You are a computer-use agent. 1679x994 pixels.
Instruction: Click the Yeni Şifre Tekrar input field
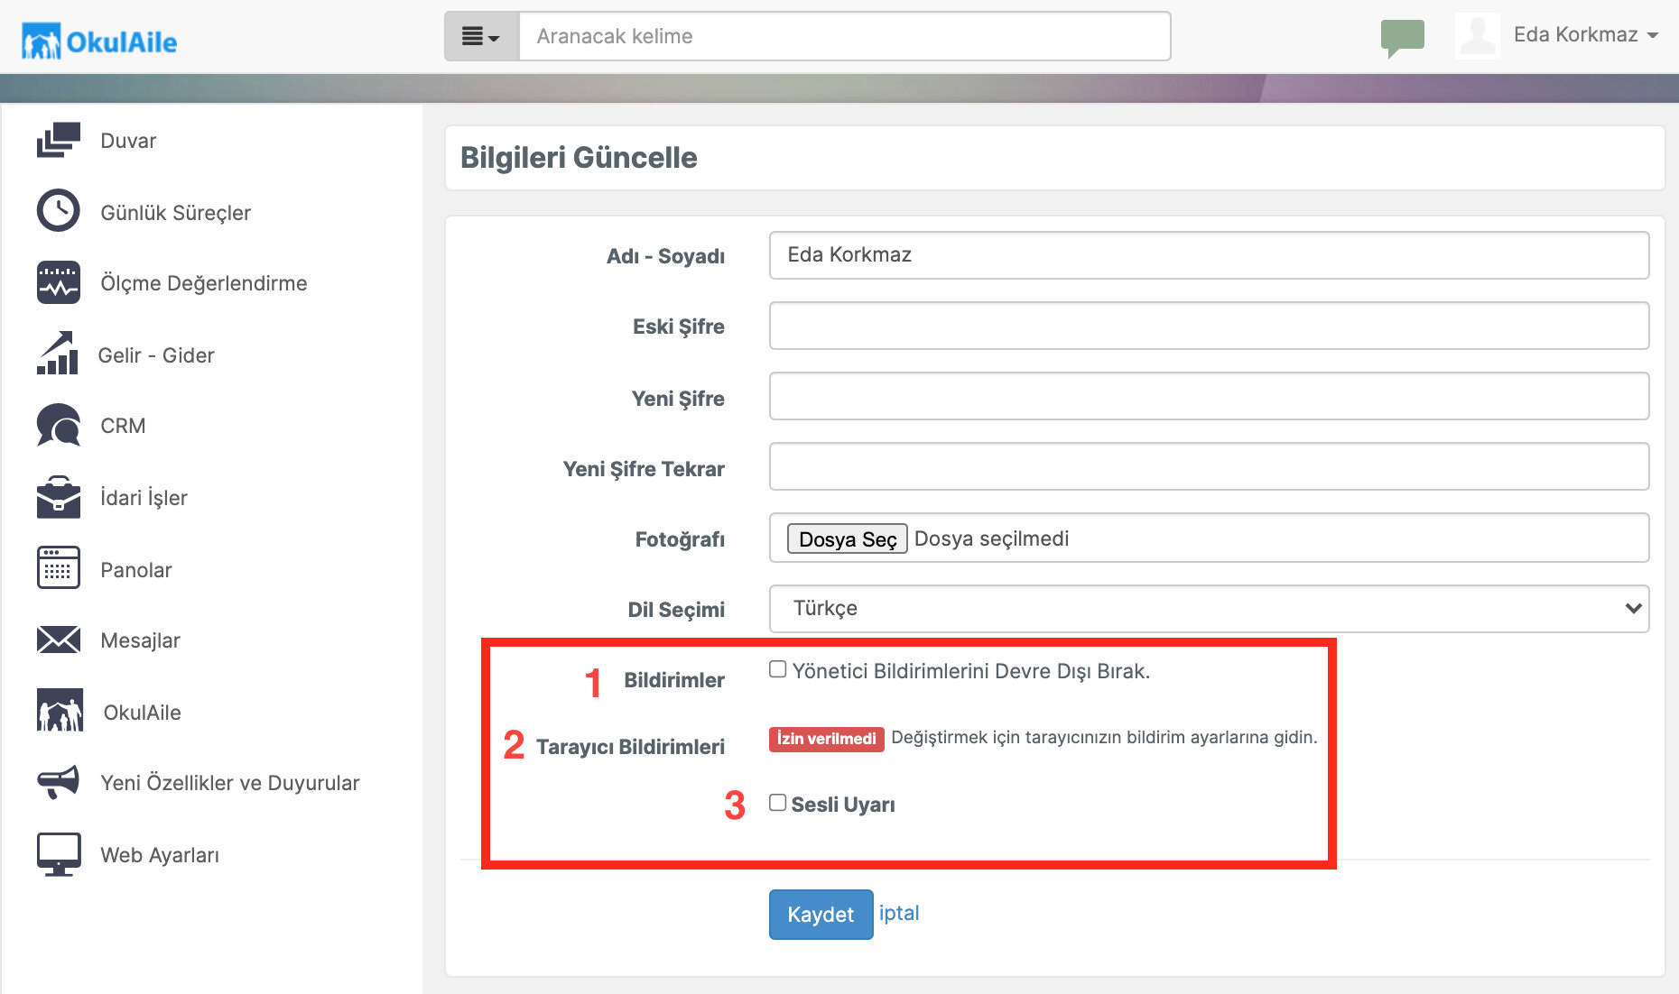coord(1209,466)
